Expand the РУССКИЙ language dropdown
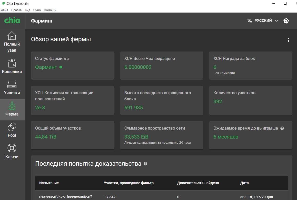The image size is (297, 200). point(263,20)
